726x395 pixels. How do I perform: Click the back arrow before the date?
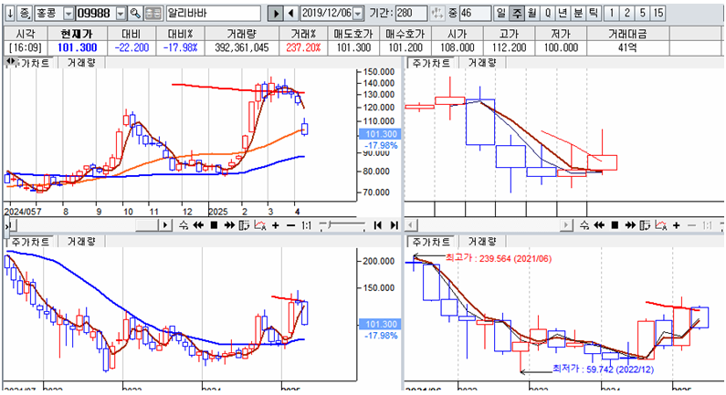point(290,14)
